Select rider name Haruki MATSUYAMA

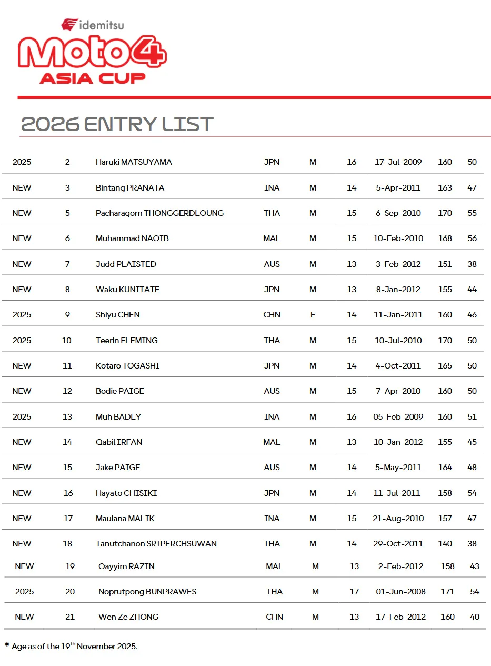pyautogui.click(x=134, y=162)
